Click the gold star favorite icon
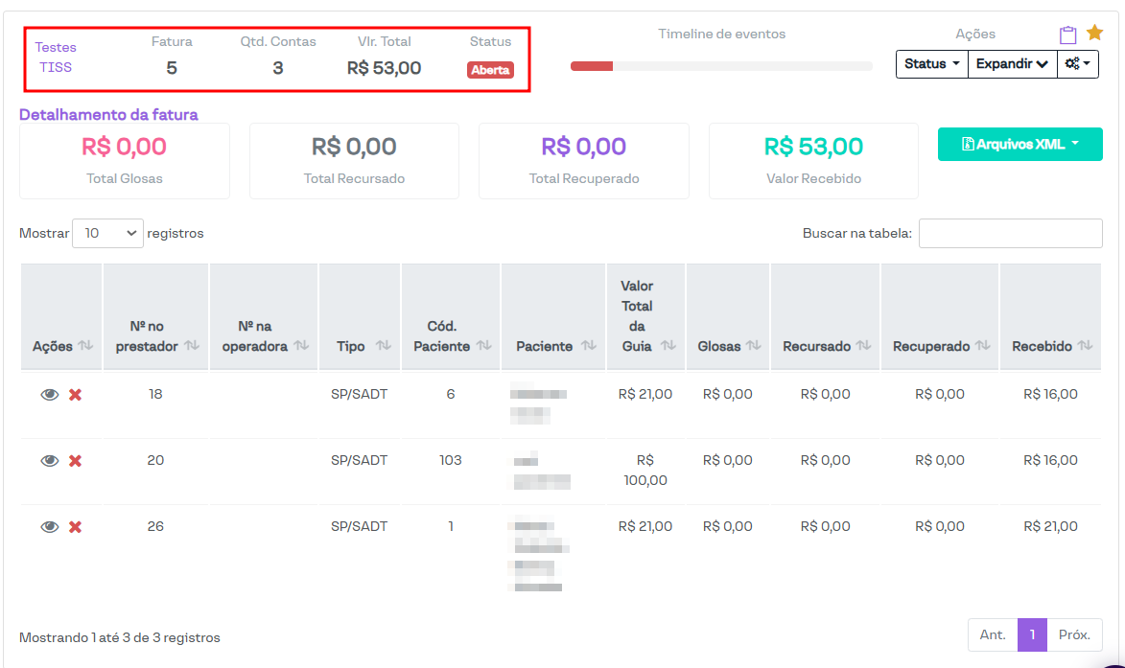 (x=1094, y=34)
